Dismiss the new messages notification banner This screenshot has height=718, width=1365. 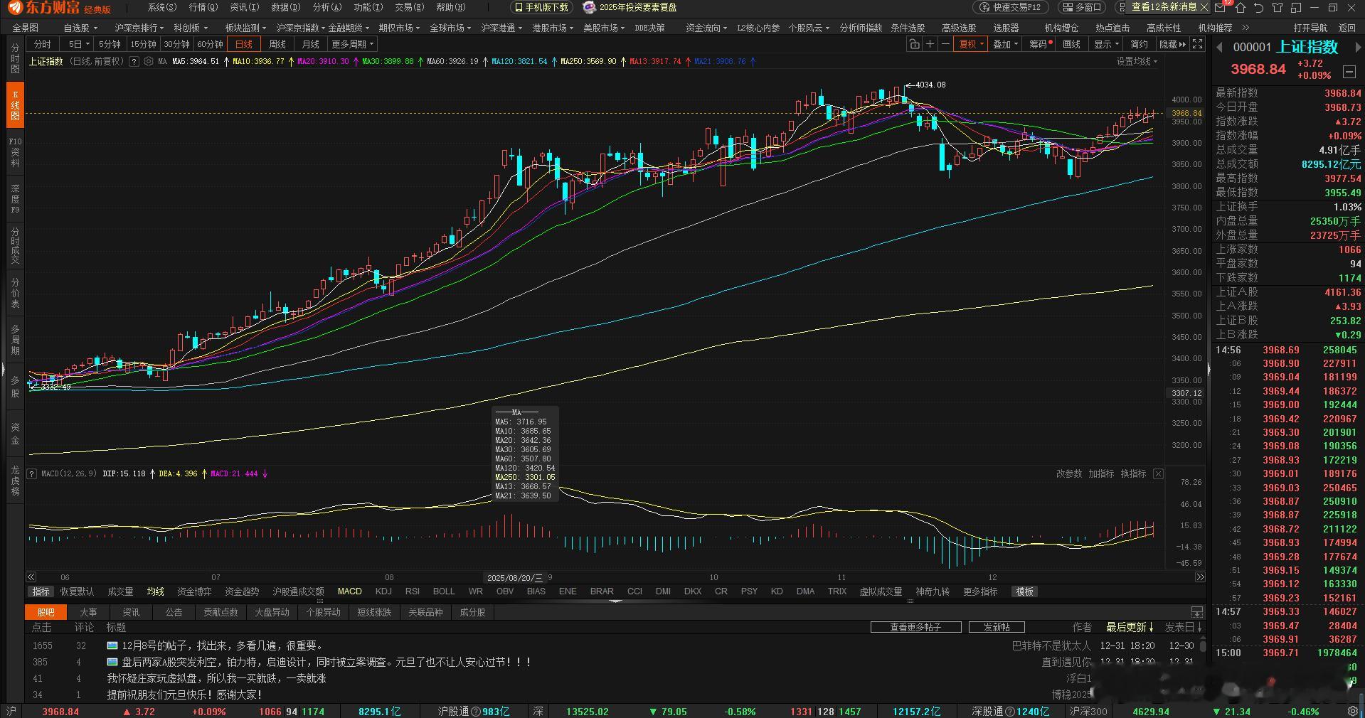click(x=1204, y=7)
